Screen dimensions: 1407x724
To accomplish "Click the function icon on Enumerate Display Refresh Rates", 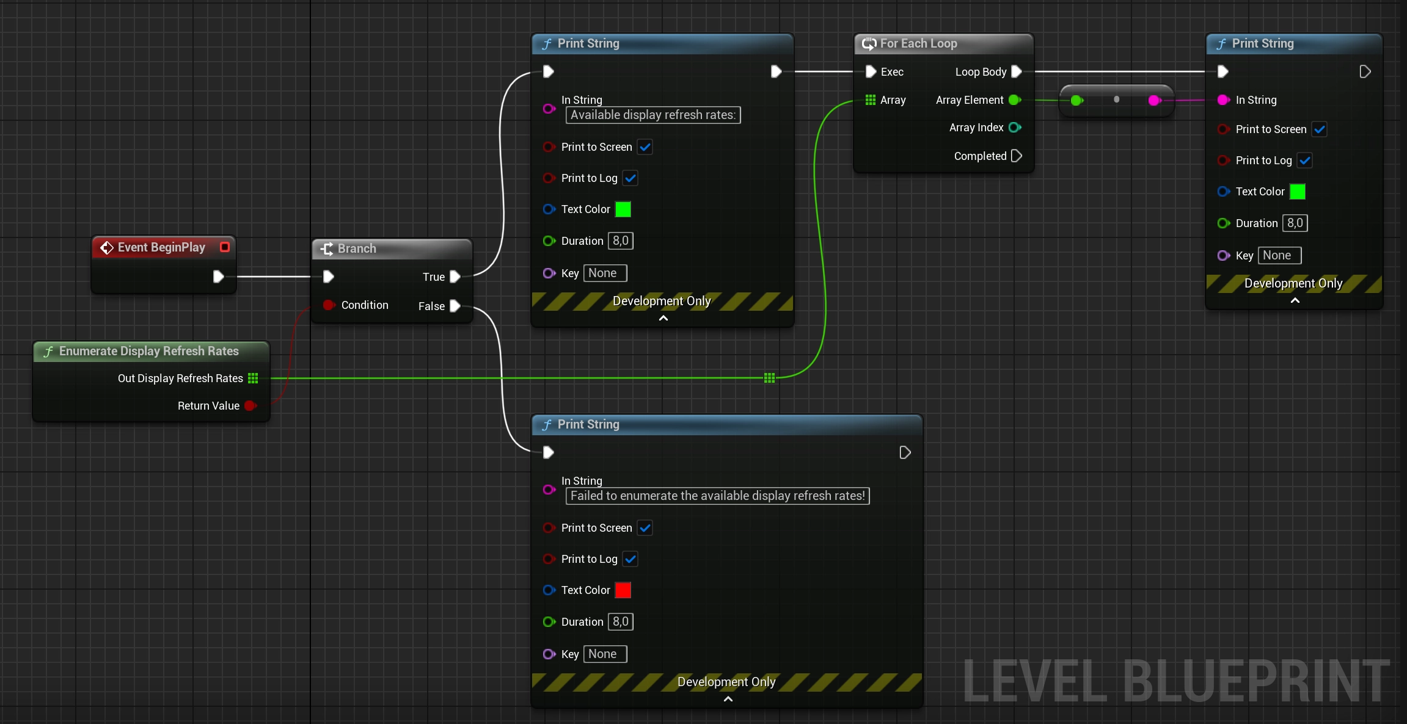I will (47, 351).
